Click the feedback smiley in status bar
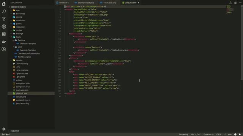 [235, 134]
